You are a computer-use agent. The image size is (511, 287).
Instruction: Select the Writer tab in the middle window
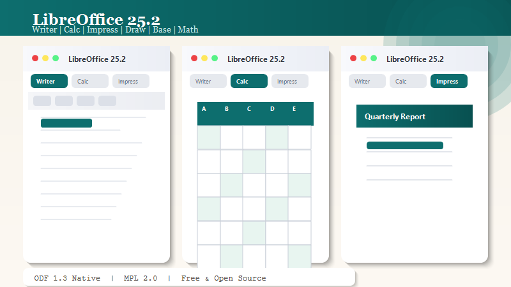208,81
